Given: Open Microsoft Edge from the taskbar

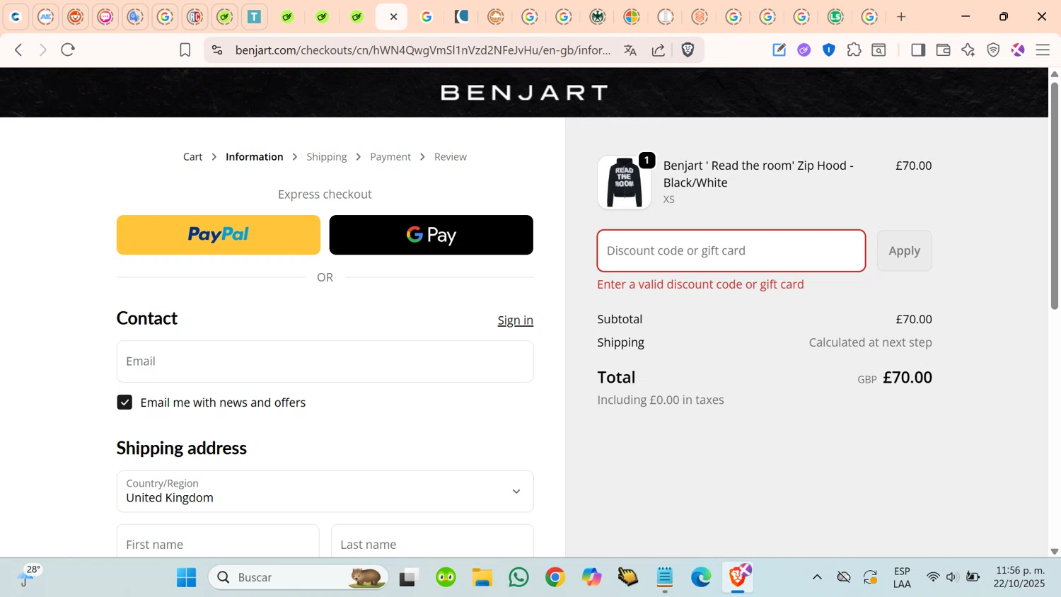Looking at the screenshot, I should pyautogui.click(x=701, y=577).
